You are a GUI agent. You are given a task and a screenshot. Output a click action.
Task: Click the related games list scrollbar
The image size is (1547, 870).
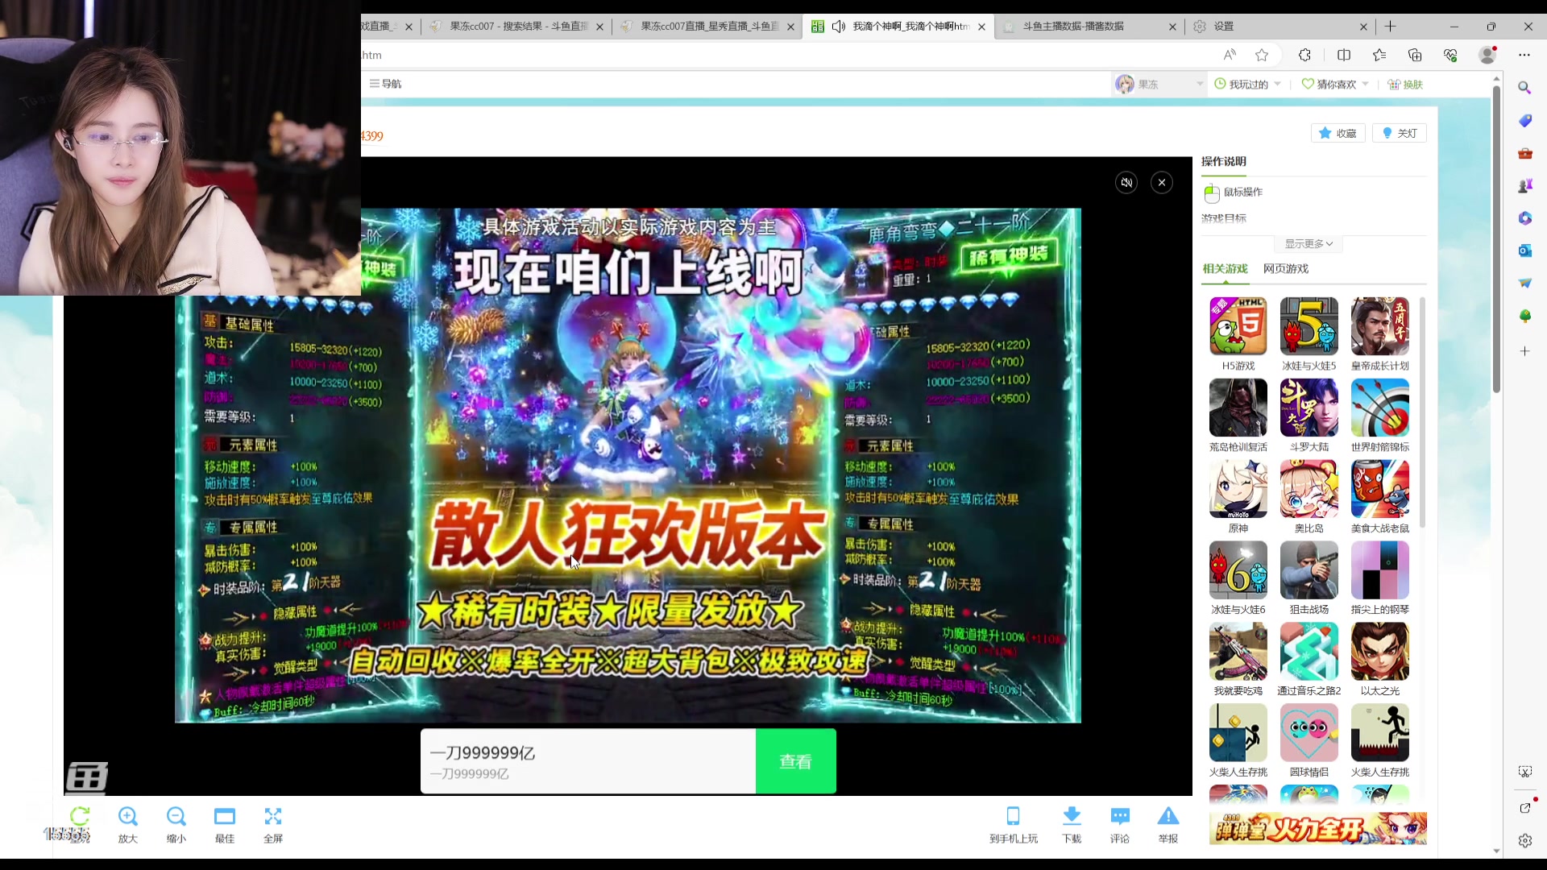(1422, 412)
